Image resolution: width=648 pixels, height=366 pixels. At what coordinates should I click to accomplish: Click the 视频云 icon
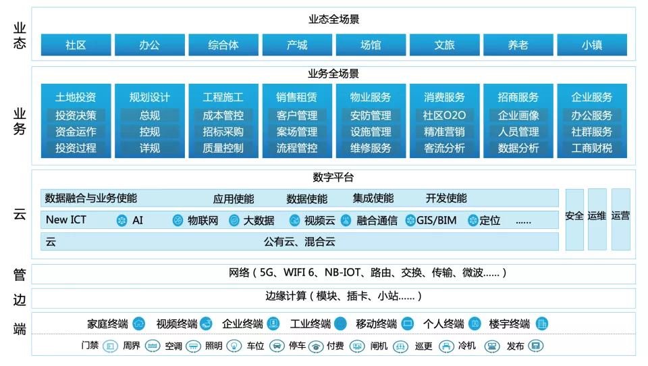(x=294, y=220)
